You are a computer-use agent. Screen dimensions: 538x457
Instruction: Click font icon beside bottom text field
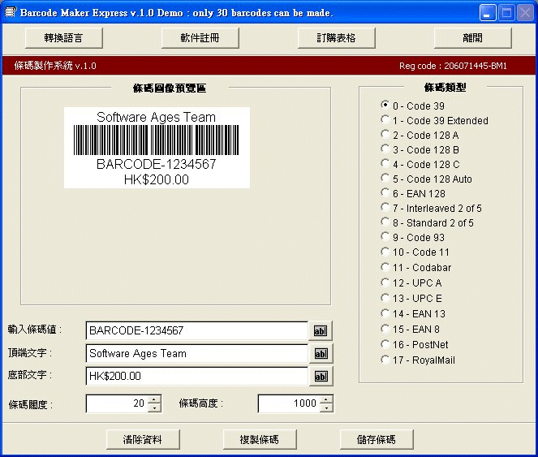click(321, 376)
